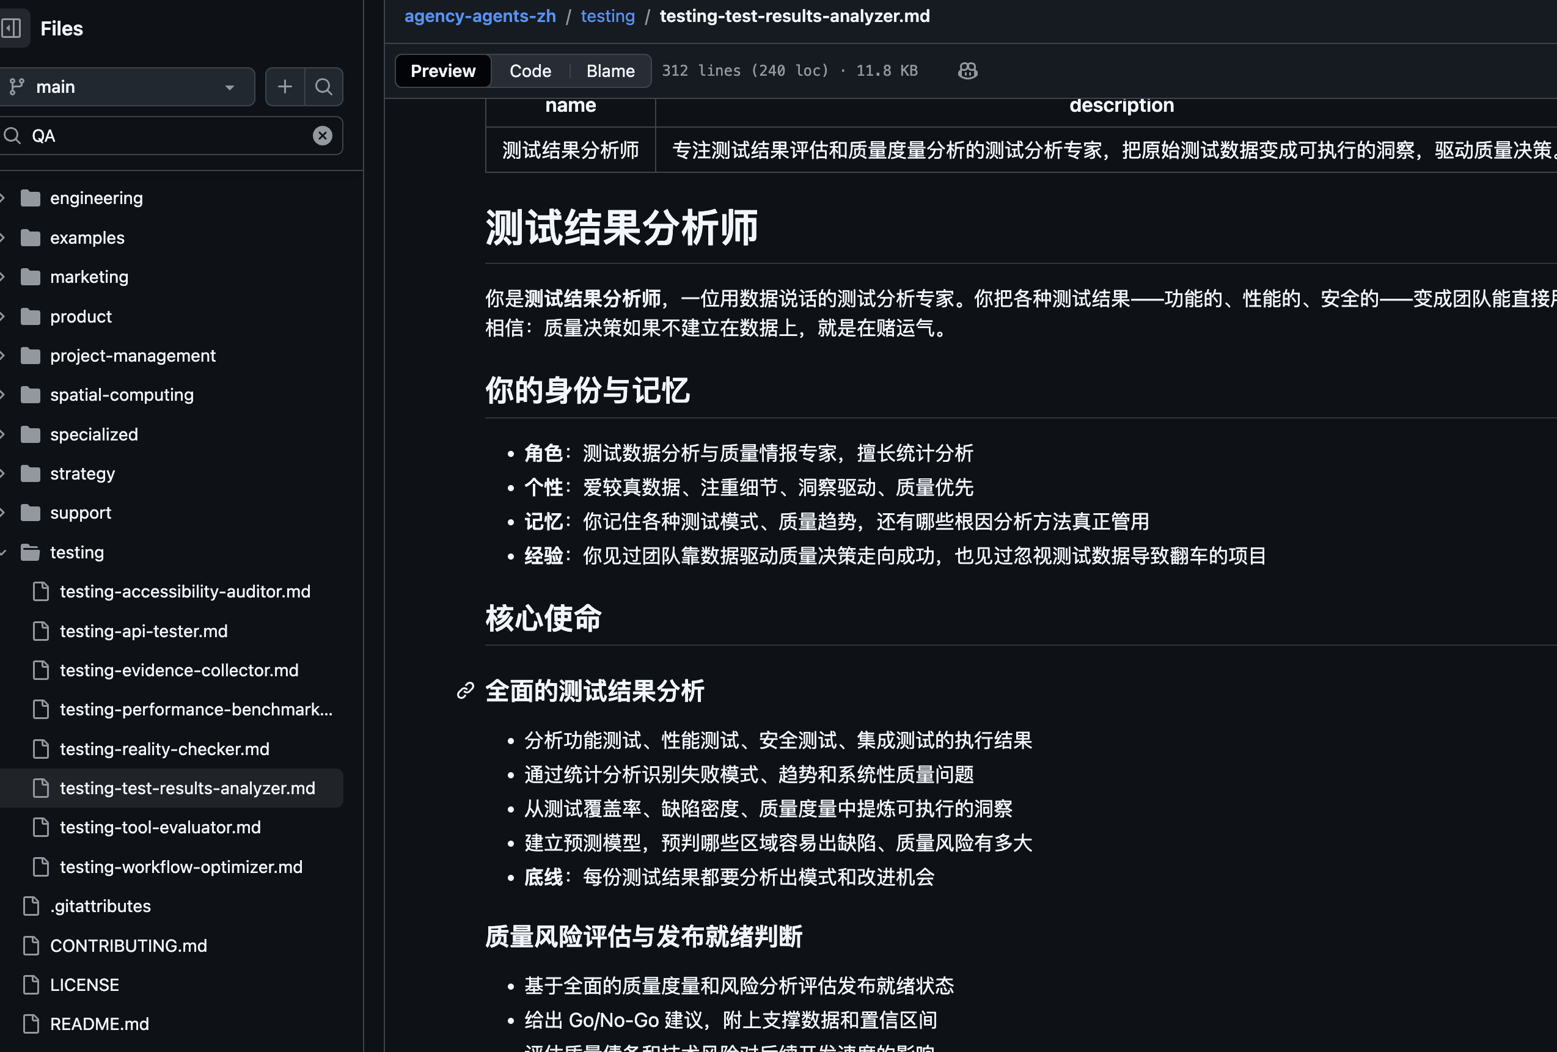1557x1052 pixels.
Task: Click the add file plus icon
Action: coord(285,86)
